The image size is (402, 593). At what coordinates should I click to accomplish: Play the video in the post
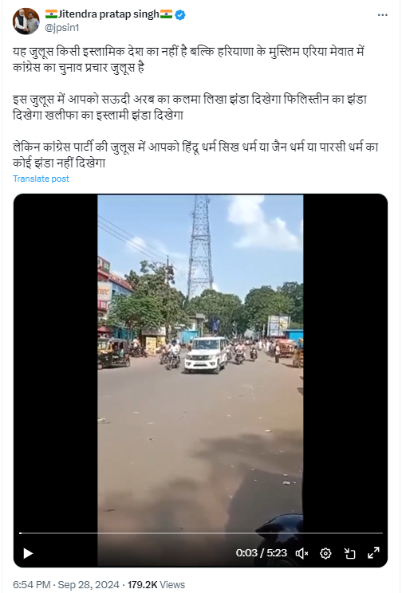pos(28,553)
